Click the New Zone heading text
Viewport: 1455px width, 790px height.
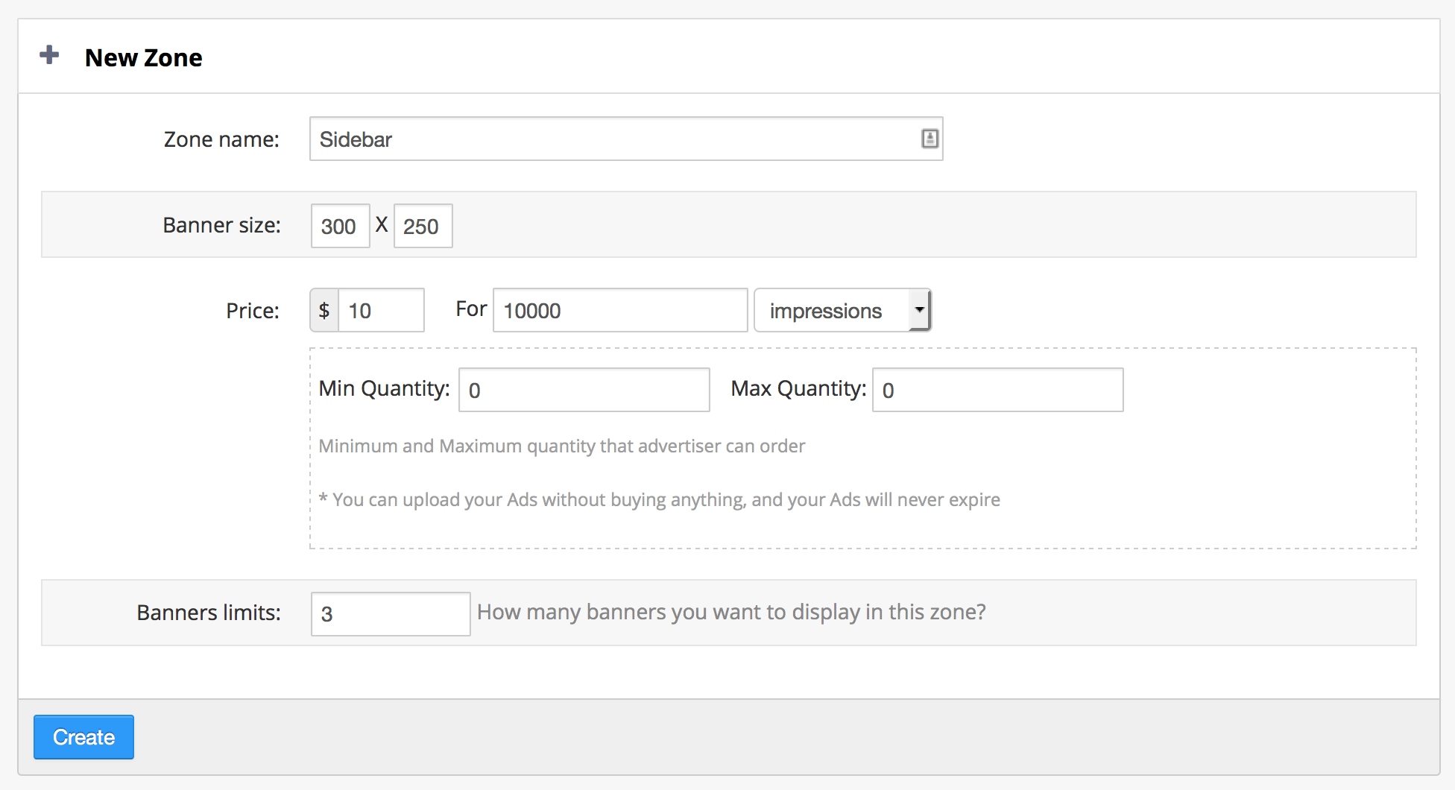[144, 58]
